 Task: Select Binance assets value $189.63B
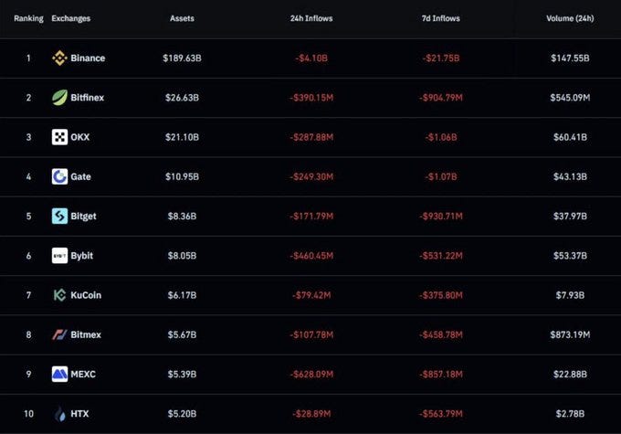182,58
